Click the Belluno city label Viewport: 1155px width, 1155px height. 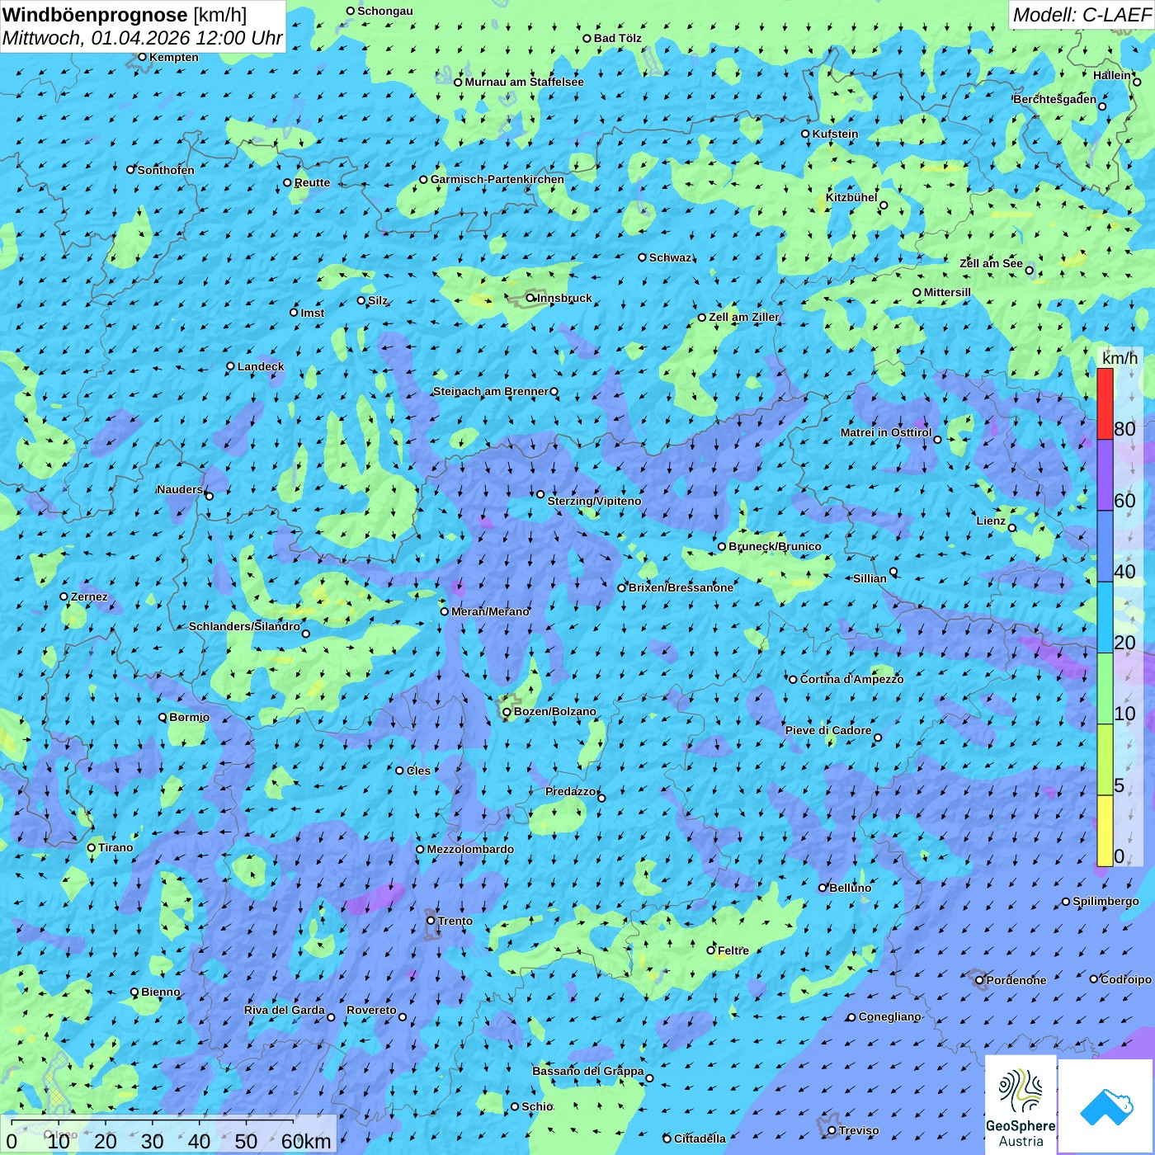(x=850, y=888)
